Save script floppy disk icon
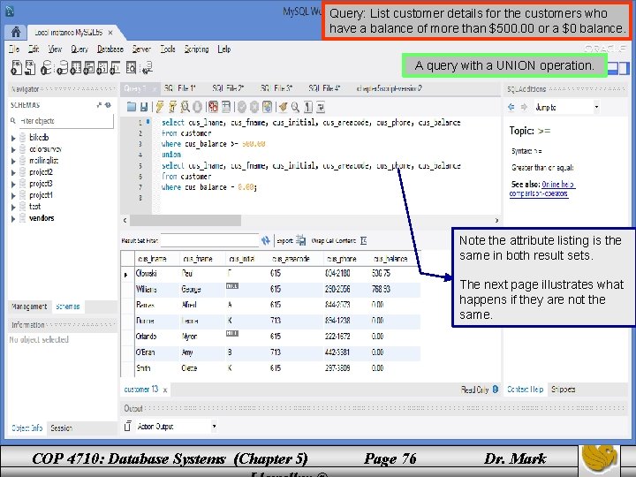Screen dimensions: 636x477 pyautogui.click(x=144, y=107)
